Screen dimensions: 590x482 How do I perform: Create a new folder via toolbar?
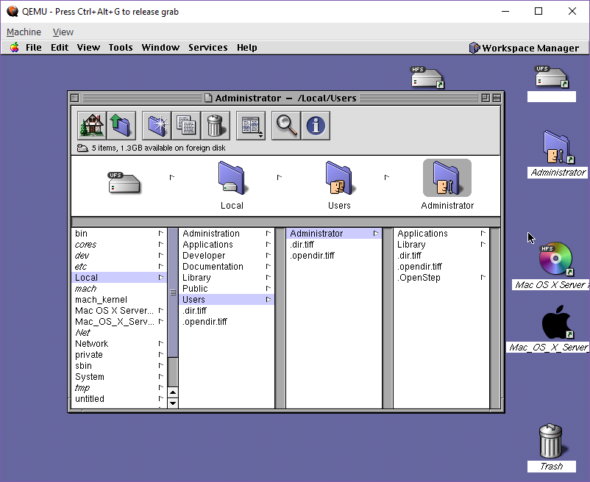pyautogui.click(x=157, y=126)
